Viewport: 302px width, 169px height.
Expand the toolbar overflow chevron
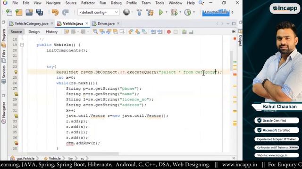coord(233,12)
